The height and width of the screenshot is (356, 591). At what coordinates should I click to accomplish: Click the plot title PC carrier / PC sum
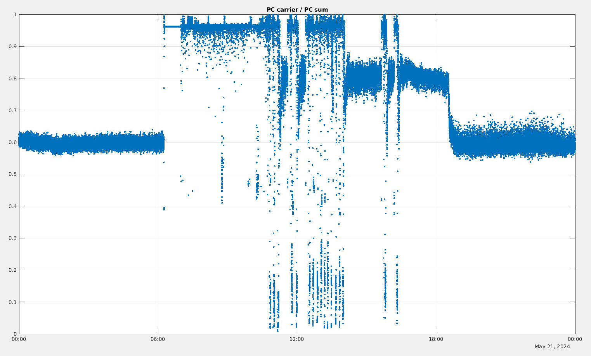(x=297, y=10)
